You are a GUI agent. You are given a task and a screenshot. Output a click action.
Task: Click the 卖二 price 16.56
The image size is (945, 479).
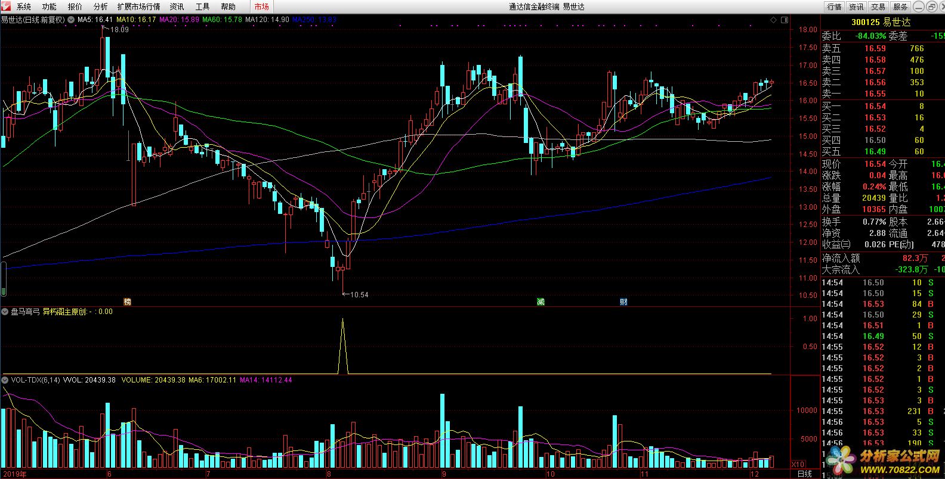[875, 82]
